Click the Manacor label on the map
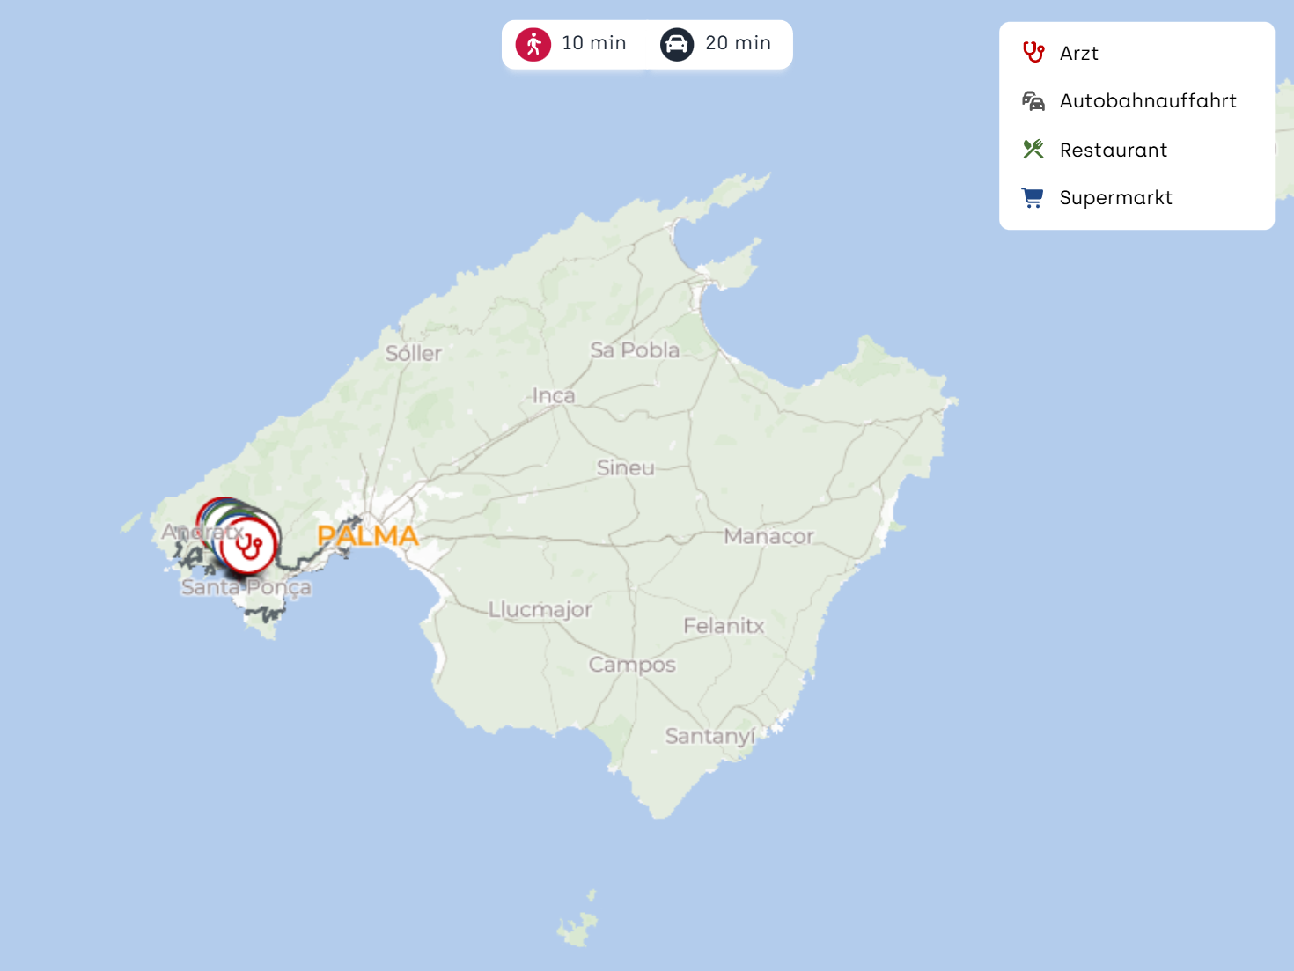 (x=768, y=536)
